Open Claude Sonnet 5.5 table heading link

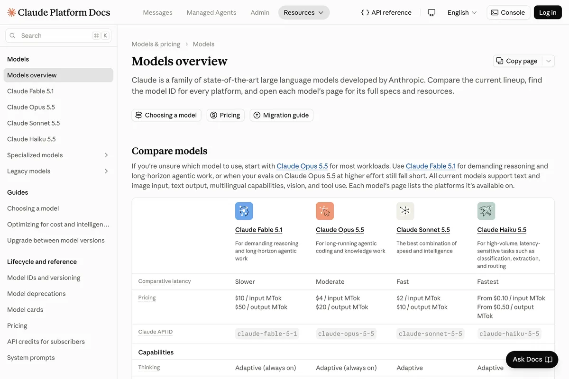tap(423, 230)
